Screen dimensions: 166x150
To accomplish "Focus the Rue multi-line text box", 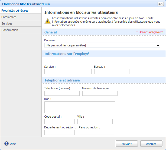I will 80,107.
